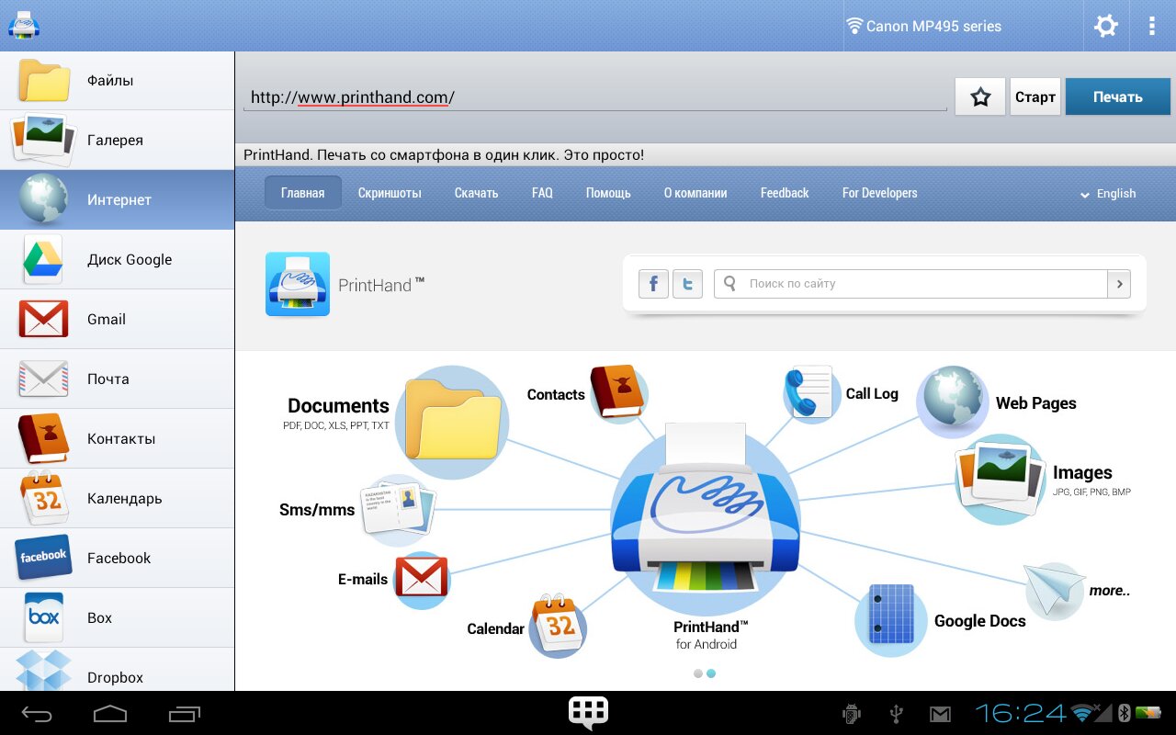This screenshot has height=735, width=1176.
Task: Tap the star bookmark icon
Action: (x=980, y=96)
